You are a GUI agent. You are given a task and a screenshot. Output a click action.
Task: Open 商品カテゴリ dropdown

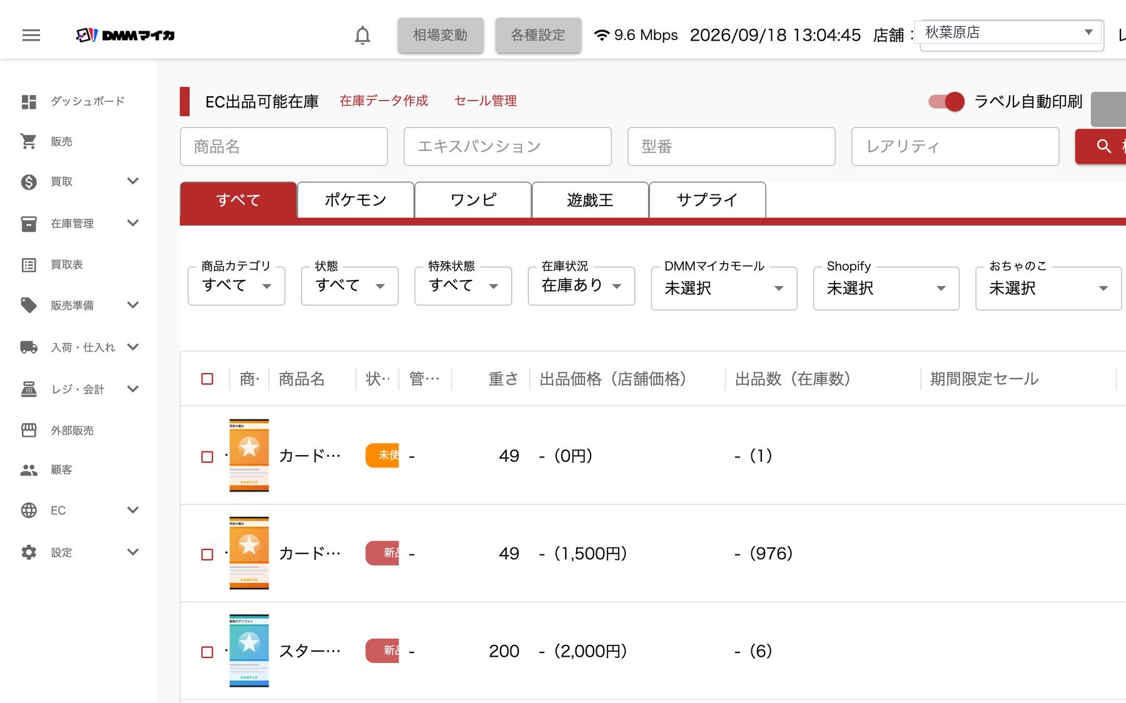[236, 286]
